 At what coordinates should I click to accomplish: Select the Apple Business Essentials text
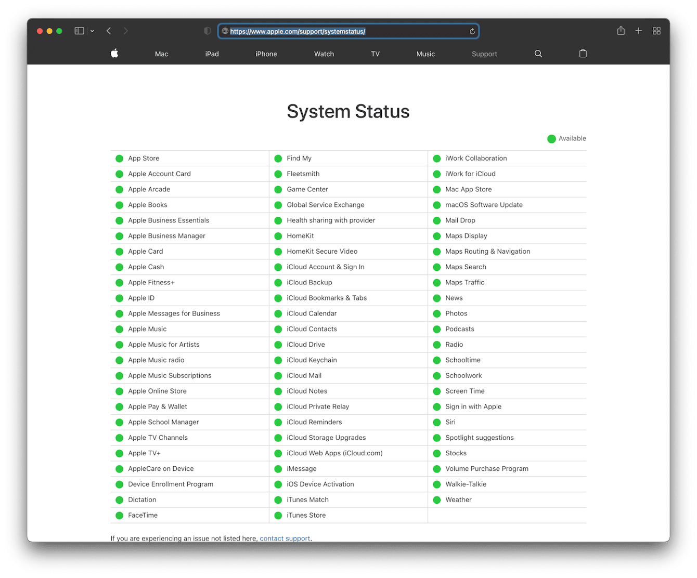169,220
